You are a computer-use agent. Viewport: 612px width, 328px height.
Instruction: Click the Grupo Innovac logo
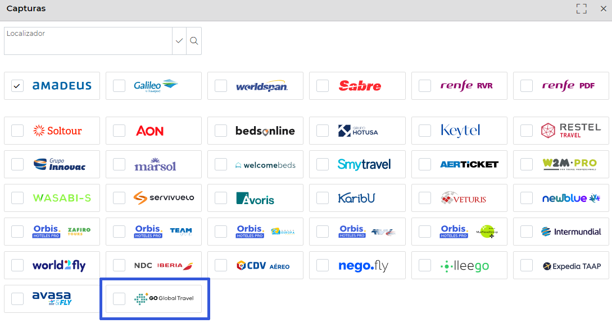tap(60, 164)
